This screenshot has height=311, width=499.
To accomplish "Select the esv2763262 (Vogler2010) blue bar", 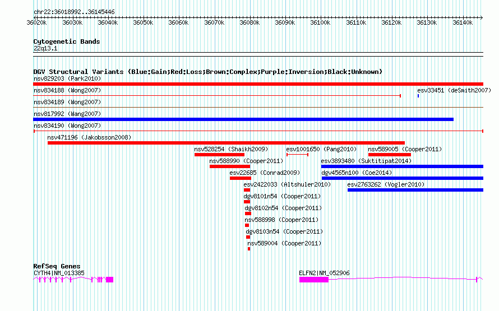I will [415, 190].
